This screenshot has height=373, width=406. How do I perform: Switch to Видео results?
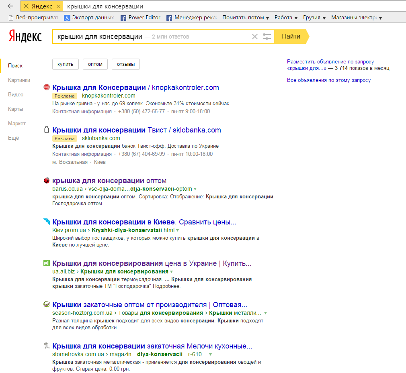pos(16,95)
